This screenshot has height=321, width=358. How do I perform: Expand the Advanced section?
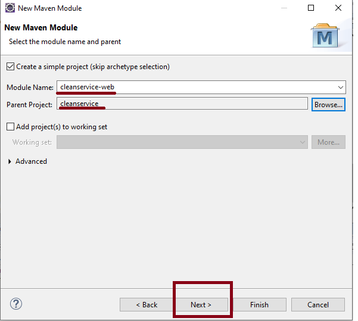coord(10,161)
